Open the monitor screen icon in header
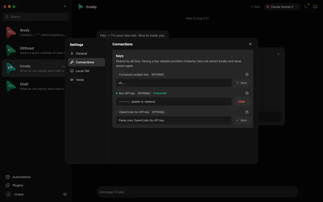 315,7
